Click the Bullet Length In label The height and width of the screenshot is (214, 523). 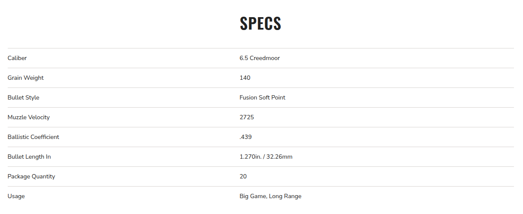pos(29,157)
